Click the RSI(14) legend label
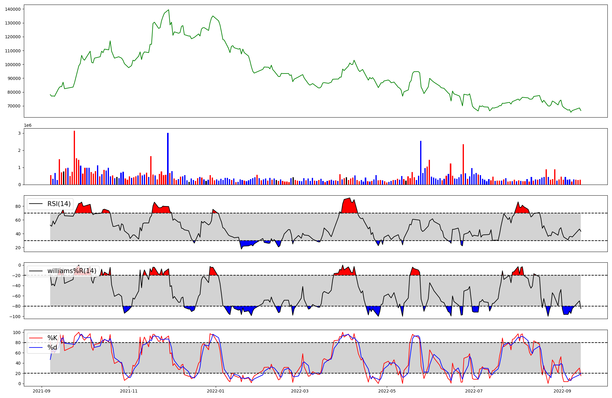This screenshot has height=398, width=612. pos(59,204)
